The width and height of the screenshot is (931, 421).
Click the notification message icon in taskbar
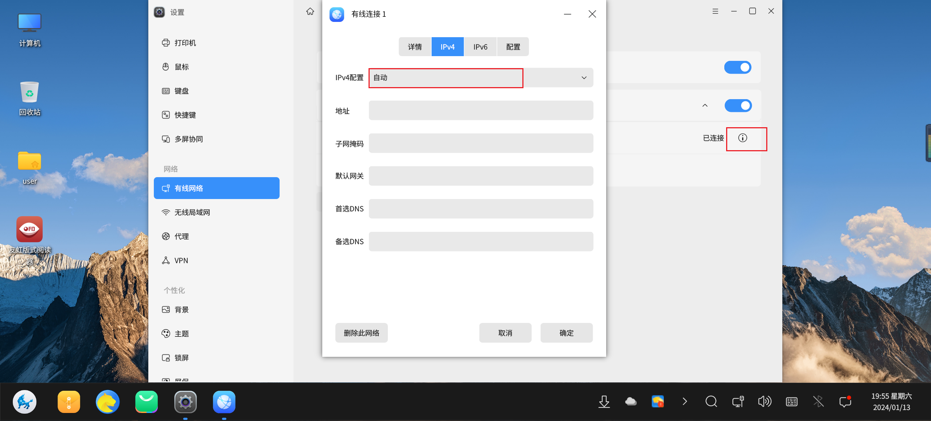845,402
